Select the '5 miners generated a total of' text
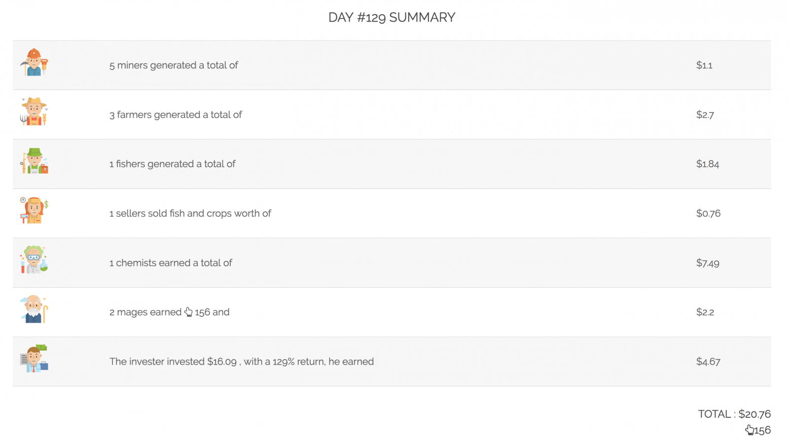This screenshot has width=789, height=444. tap(174, 65)
